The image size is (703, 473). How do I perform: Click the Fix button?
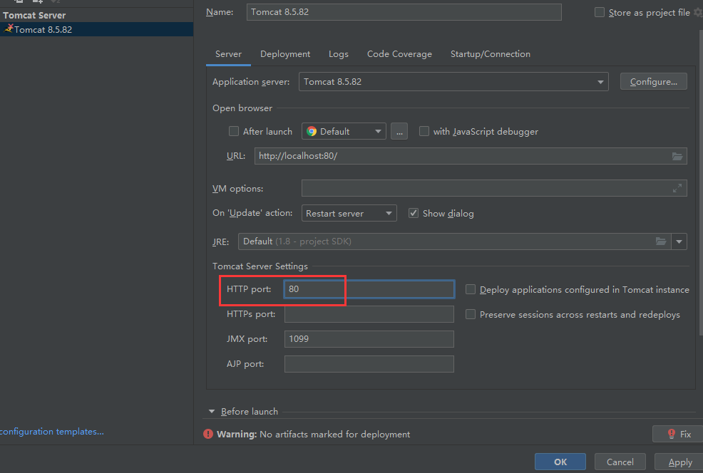(x=677, y=434)
